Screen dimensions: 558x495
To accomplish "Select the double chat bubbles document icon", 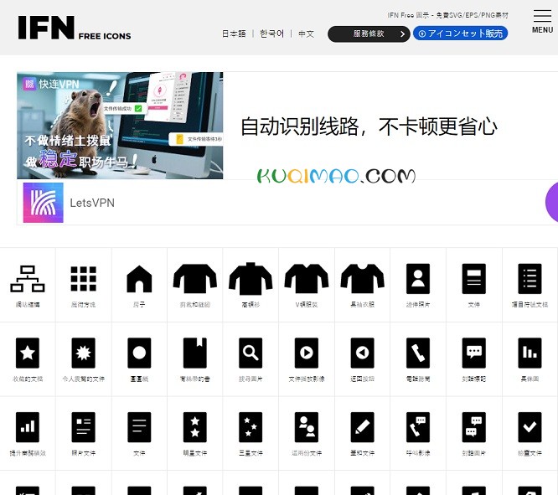I will (473, 427).
